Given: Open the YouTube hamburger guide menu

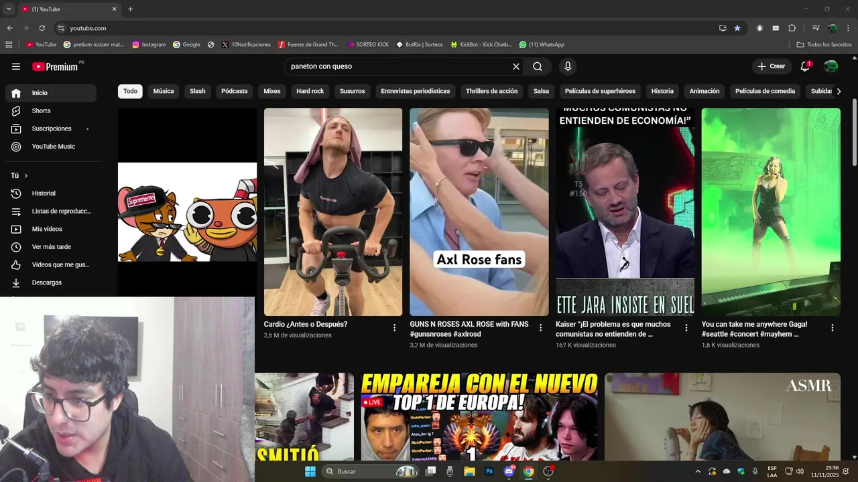Looking at the screenshot, I should point(16,66).
